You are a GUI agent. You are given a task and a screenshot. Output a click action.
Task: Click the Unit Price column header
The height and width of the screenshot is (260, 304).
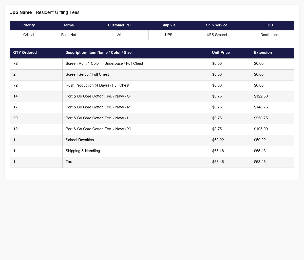click(x=230, y=53)
